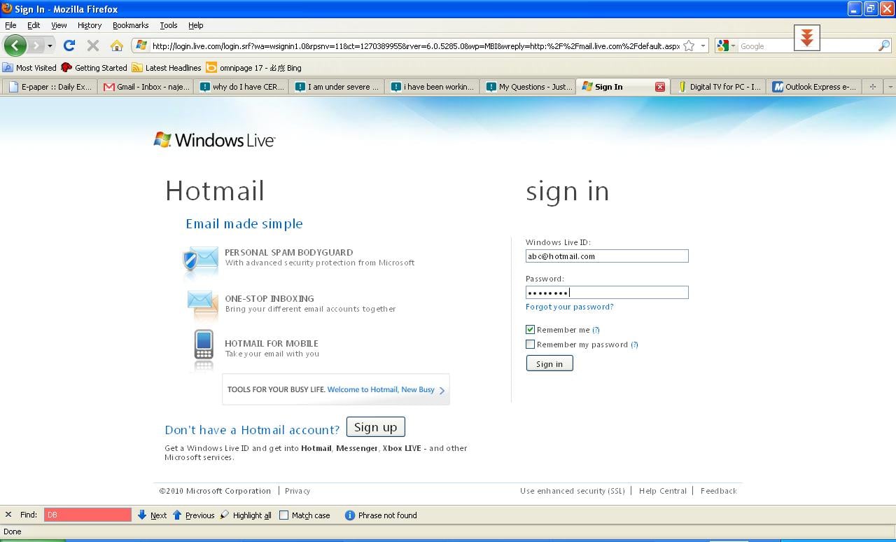This screenshot has height=542, width=896.
Task: Toggle the Highlight all button
Action: 246,515
